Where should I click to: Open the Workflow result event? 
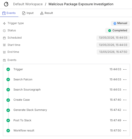click(66, 131)
